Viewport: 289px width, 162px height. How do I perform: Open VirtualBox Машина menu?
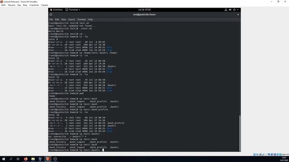[x=11, y=5]
